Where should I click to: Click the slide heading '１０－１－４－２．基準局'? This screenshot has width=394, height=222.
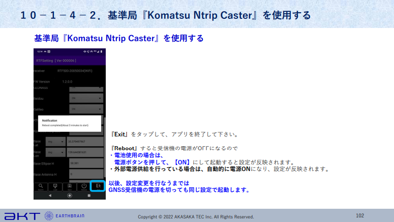pyautogui.click(x=78, y=15)
